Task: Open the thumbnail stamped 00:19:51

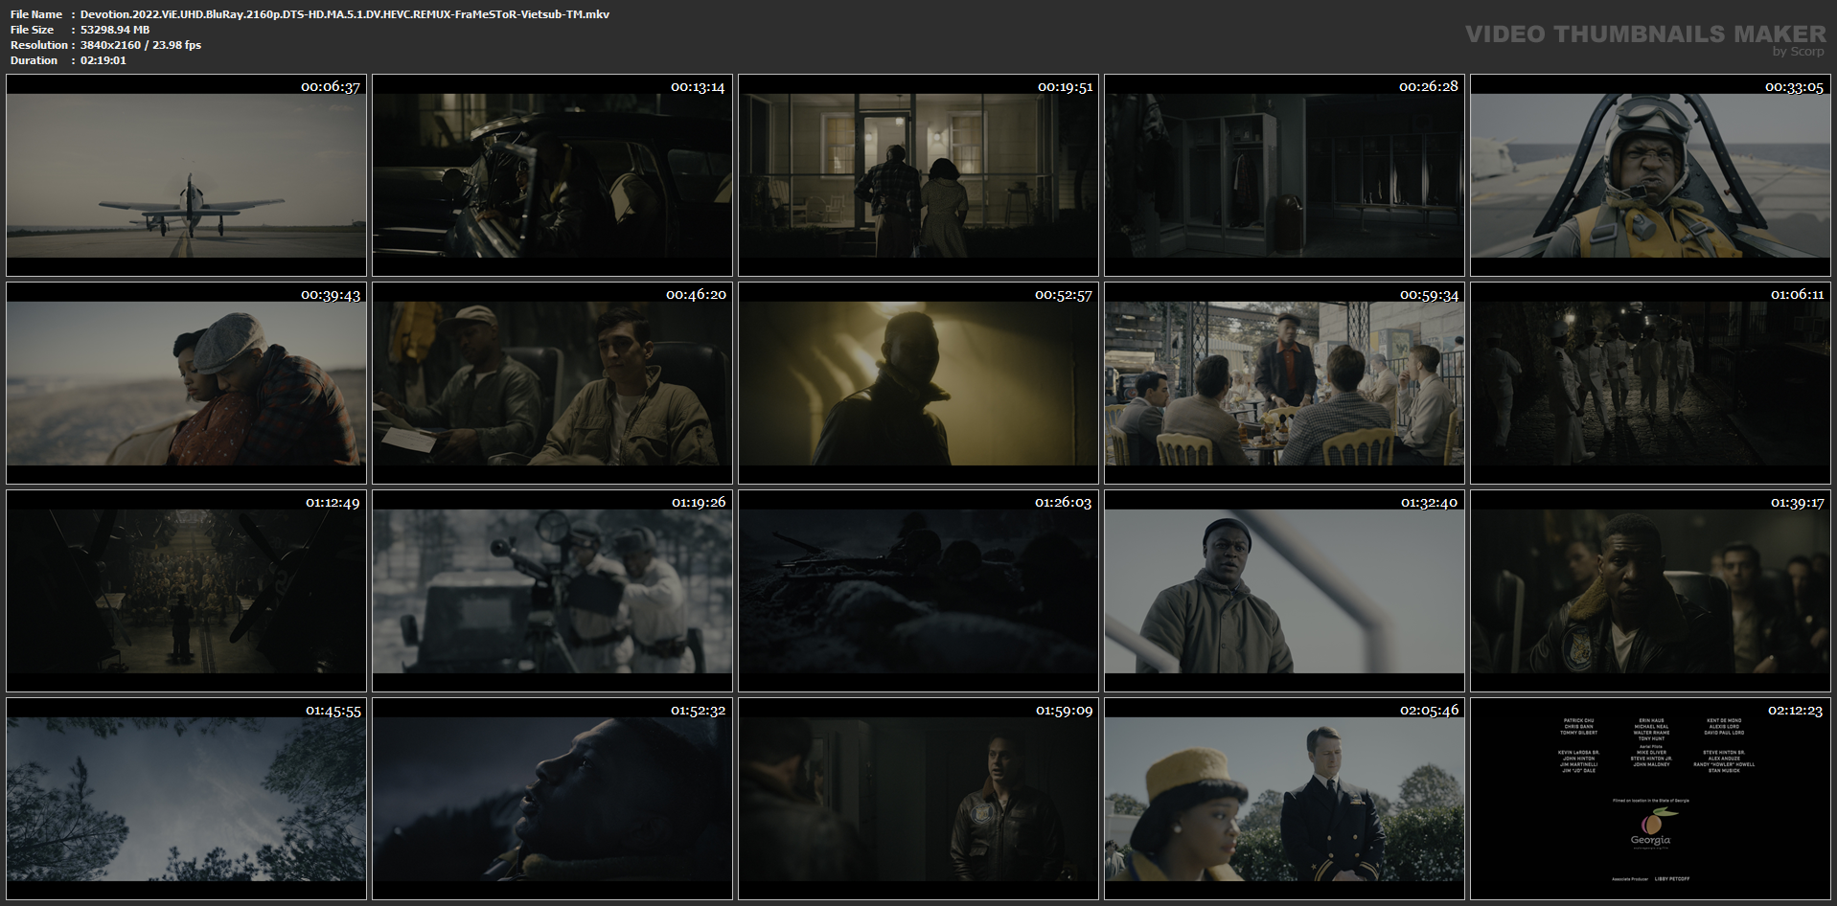Action: point(918,175)
